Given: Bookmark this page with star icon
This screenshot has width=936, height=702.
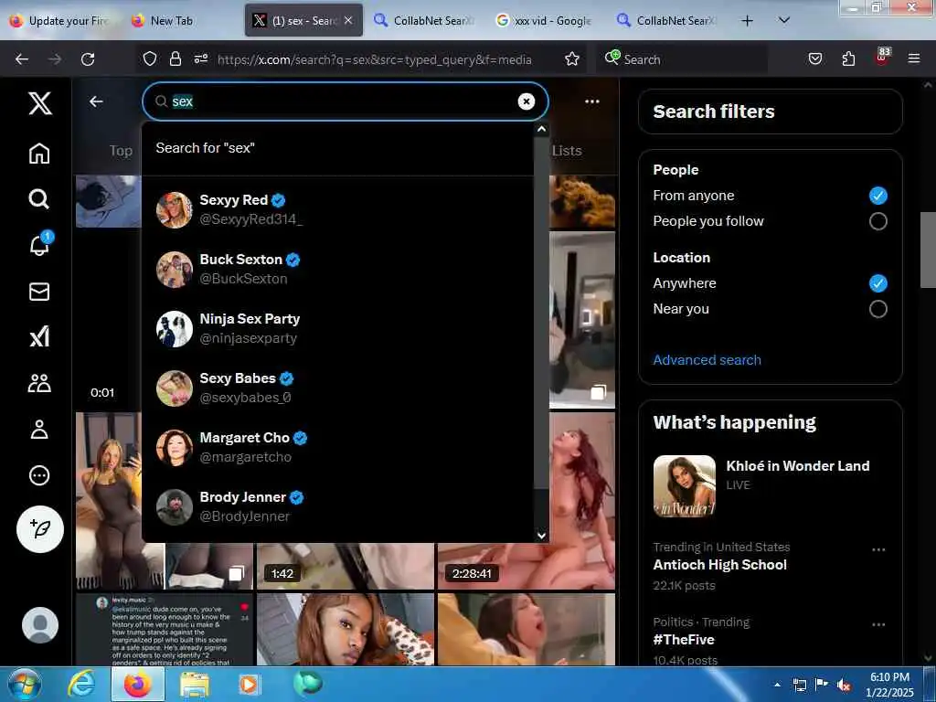Looking at the screenshot, I should tap(572, 58).
